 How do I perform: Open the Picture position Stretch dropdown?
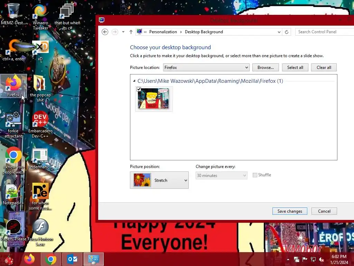point(159,180)
